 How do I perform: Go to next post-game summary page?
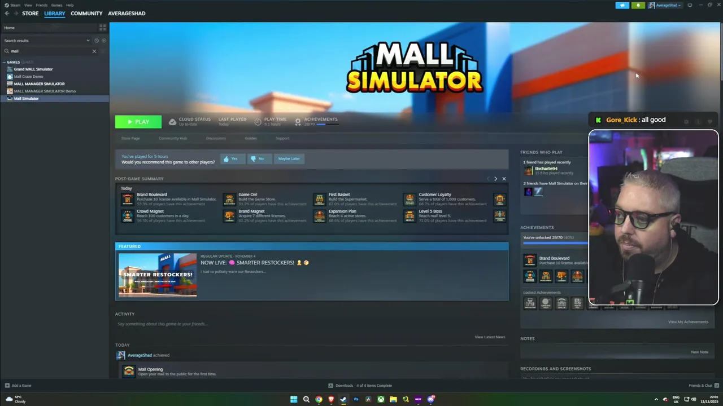click(496, 179)
